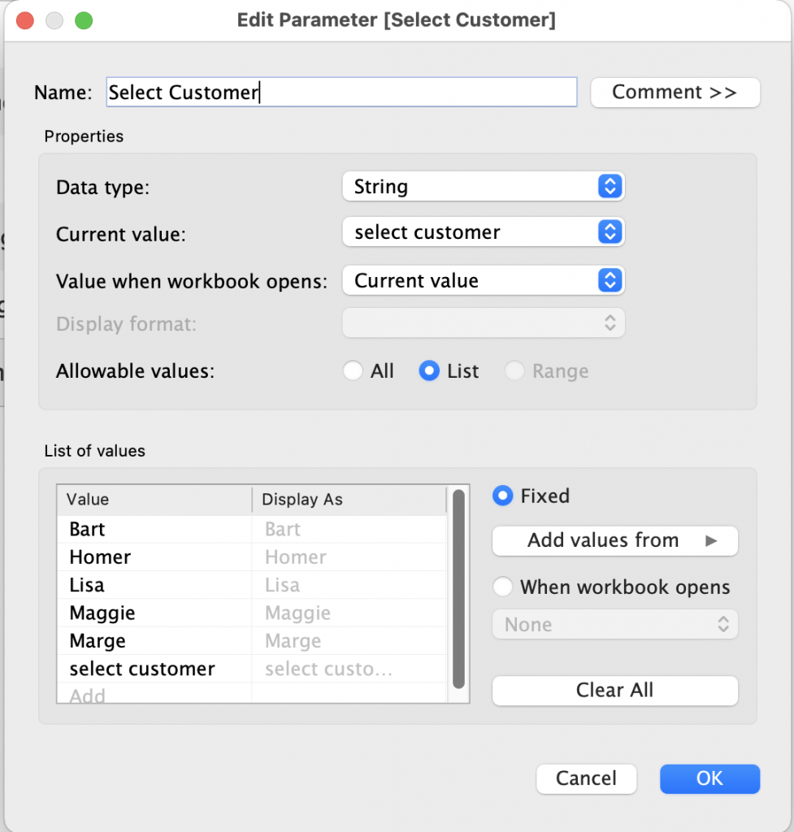The image size is (794, 832).
Task: Click Display As cell for Lisa
Action: pyautogui.click(x=348, y=585)
